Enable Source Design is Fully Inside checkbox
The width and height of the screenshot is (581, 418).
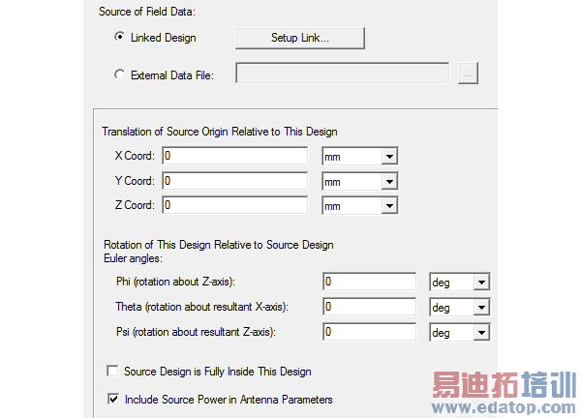tap(113, 372)
